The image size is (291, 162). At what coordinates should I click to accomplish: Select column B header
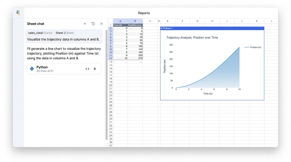[135, 21]
